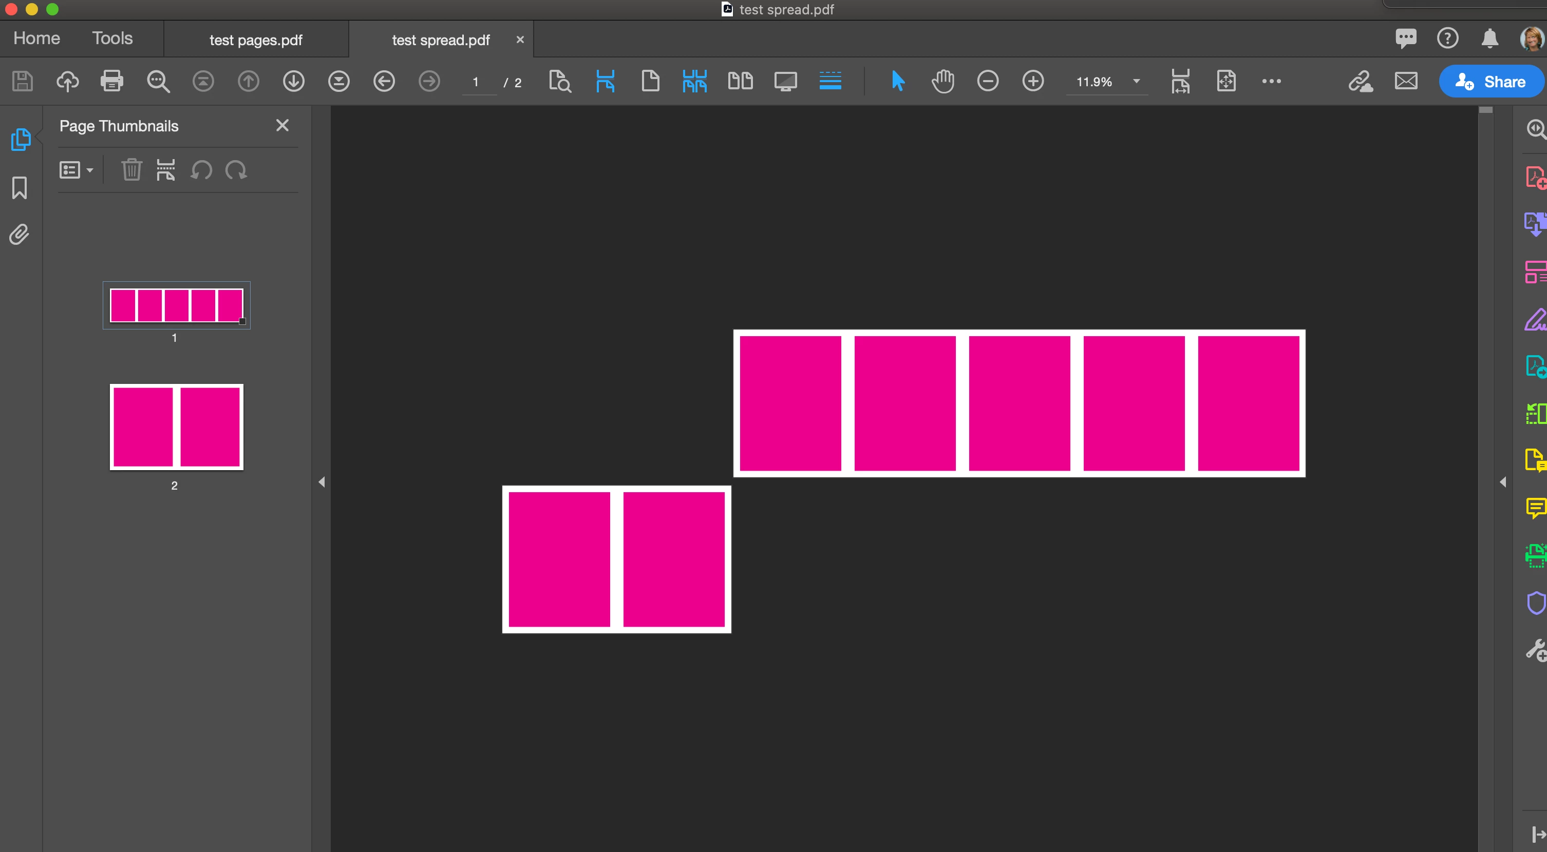The width and height of the screenshot is (1547, 852).
Task: Expand thumbnail options menu dropdown
Action: point(76,170)
